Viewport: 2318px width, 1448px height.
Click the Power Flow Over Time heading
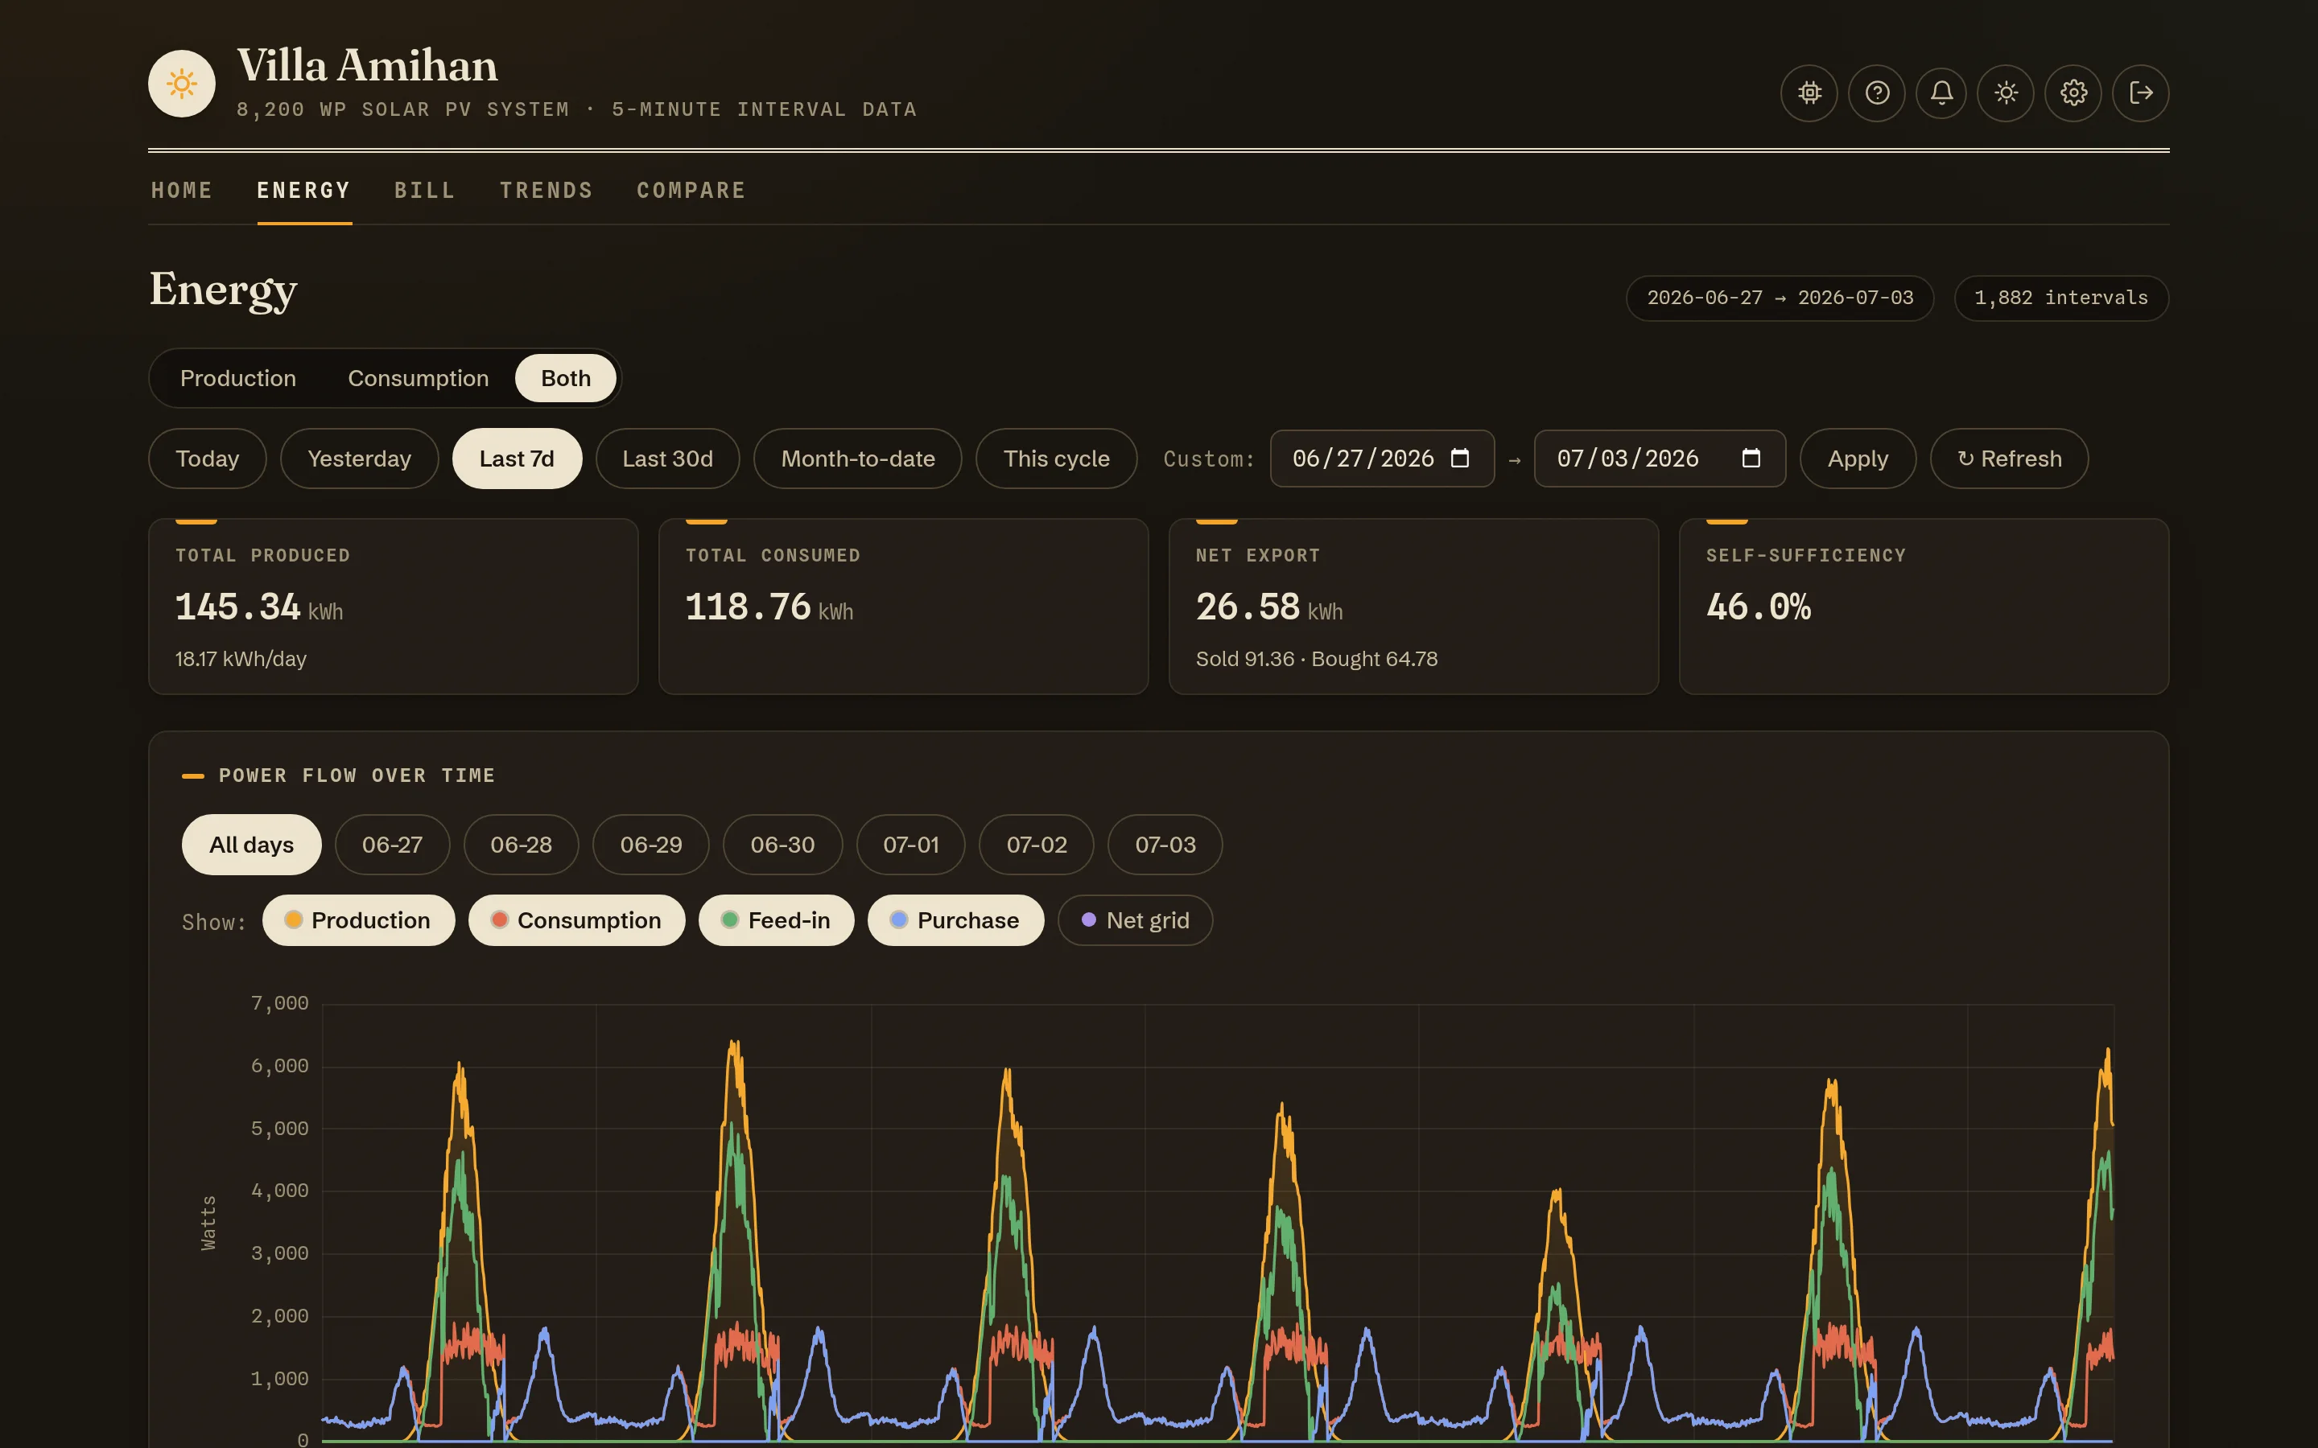(x=357, y=775)
